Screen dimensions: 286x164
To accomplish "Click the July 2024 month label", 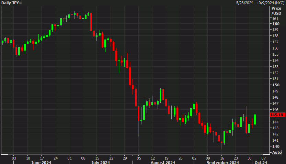I will coord(100,162).
